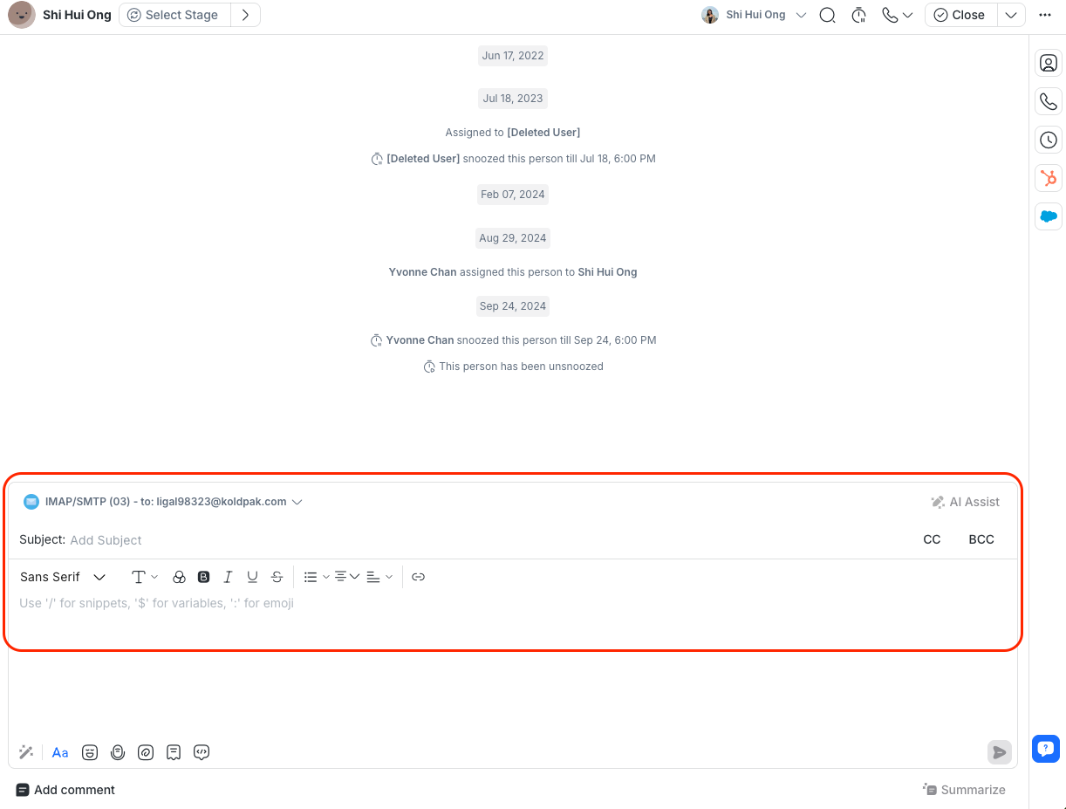Toggle italic formatting in the editor
The width and height of the screenshot is (1066, 809).
click(x=228, y=576)
